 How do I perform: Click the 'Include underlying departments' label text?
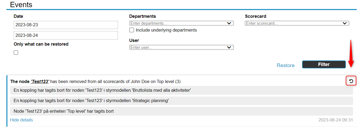tap(166, 30)
